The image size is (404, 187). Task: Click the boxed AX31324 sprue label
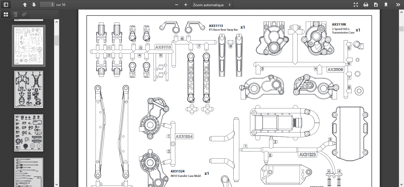click(184, 136)
